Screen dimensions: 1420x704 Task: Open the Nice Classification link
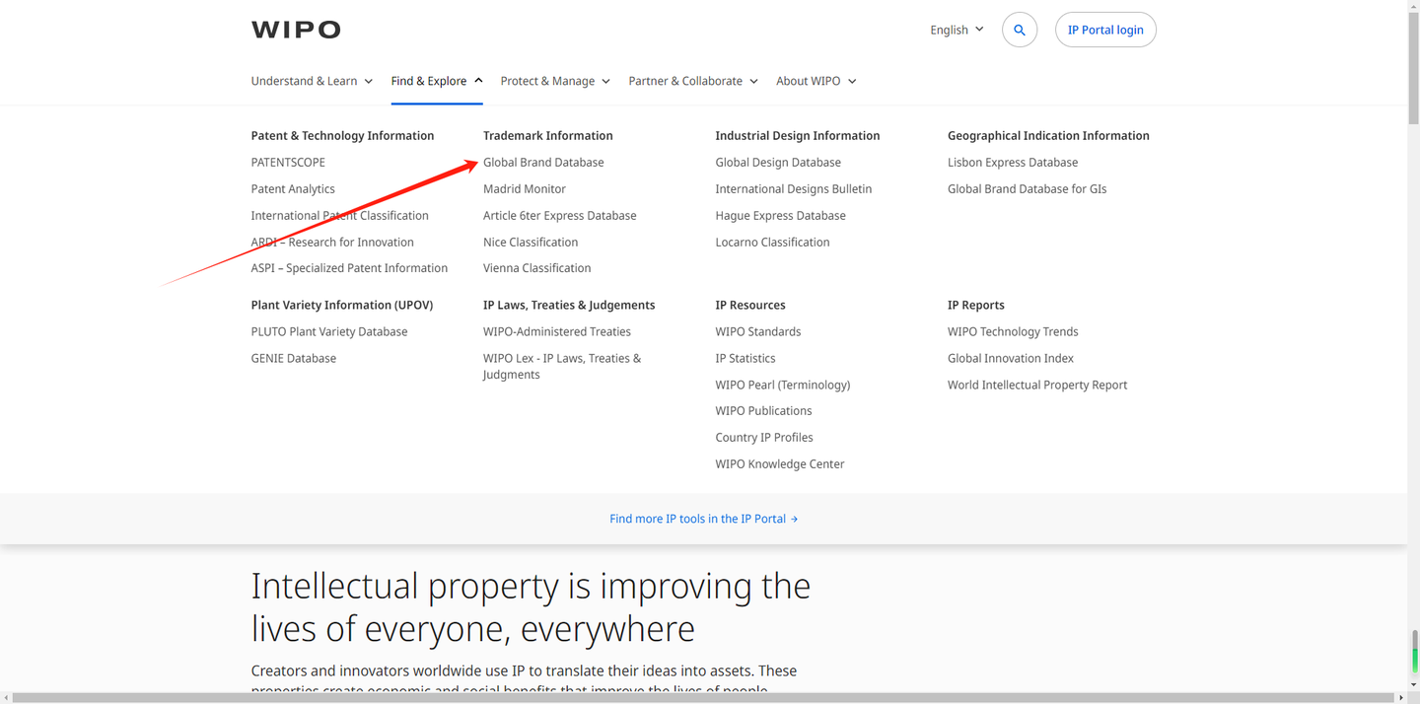pos(531,243)
